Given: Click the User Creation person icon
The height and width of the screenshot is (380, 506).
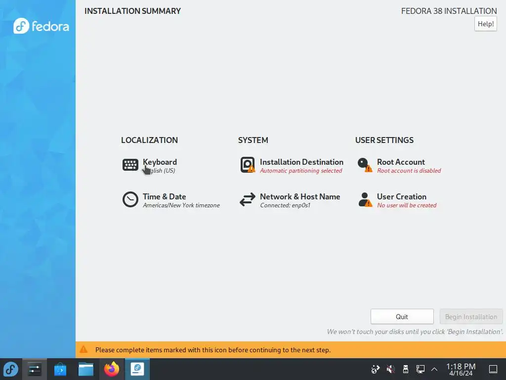Looking at the screenshot, I should [365, 199].
